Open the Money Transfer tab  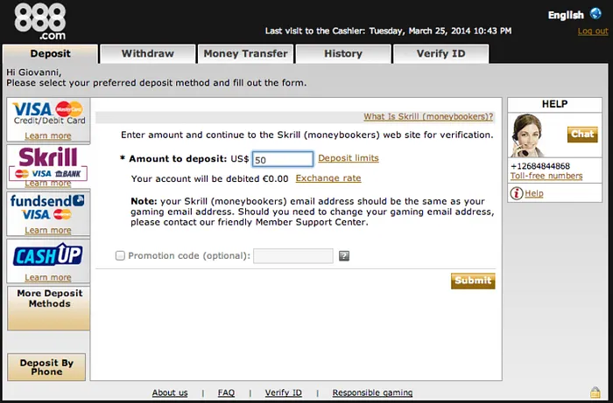245,53
